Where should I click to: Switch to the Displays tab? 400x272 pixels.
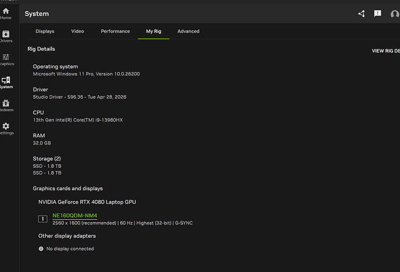[45, 31]
